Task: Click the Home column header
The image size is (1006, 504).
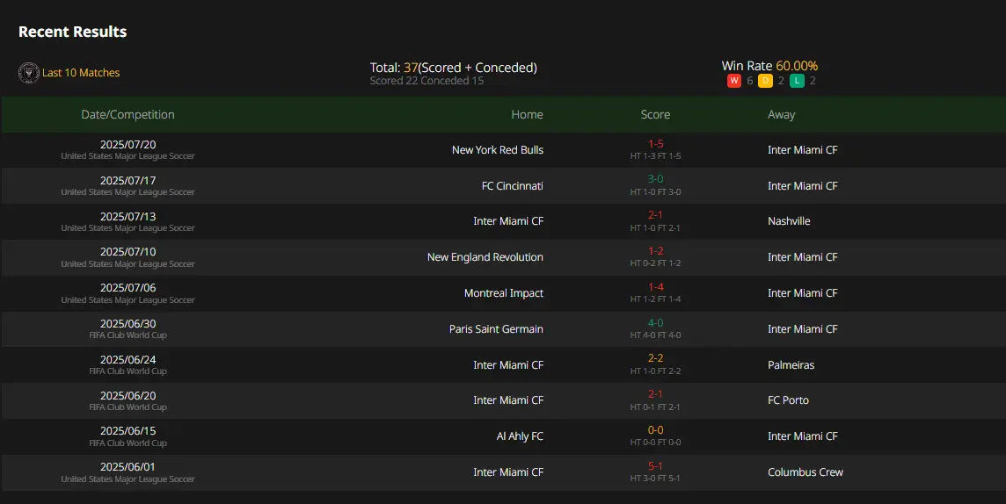Action: pos(527,115)
